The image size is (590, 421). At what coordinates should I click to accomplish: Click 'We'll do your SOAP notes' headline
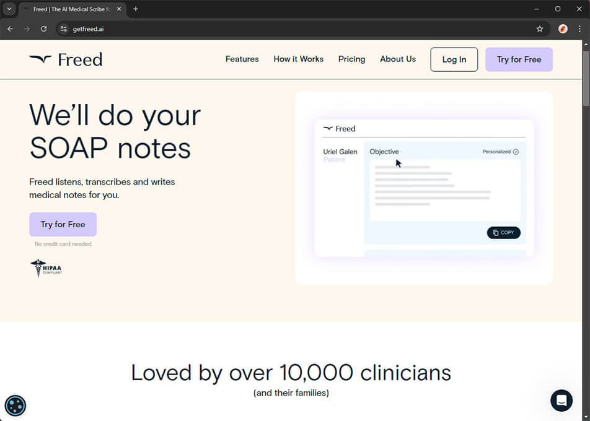click(x=115, y=131)
